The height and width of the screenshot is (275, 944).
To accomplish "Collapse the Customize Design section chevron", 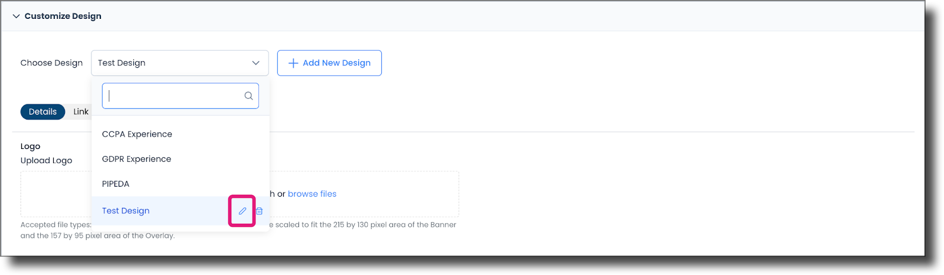I will pyautogui.click(x=16, y=16).
